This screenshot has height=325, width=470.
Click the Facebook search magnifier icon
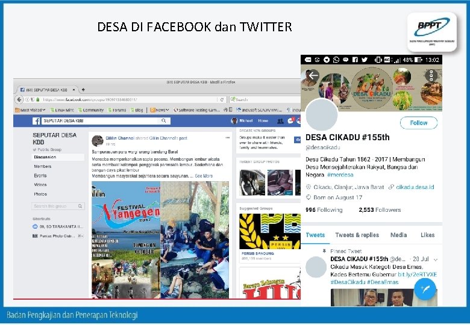(164, 120)
